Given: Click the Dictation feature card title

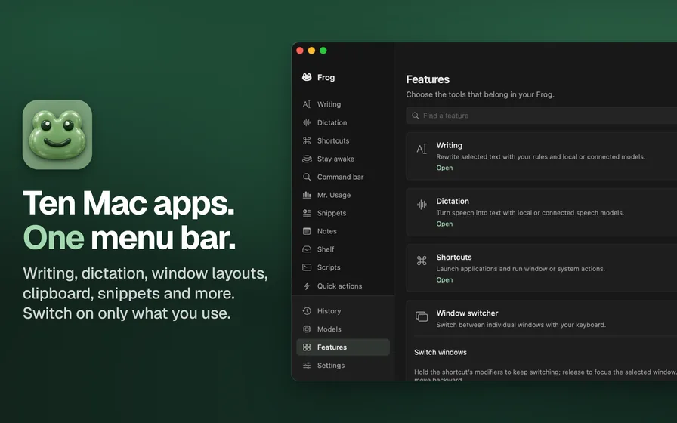Looking at the screenshot, I should 453,201.
